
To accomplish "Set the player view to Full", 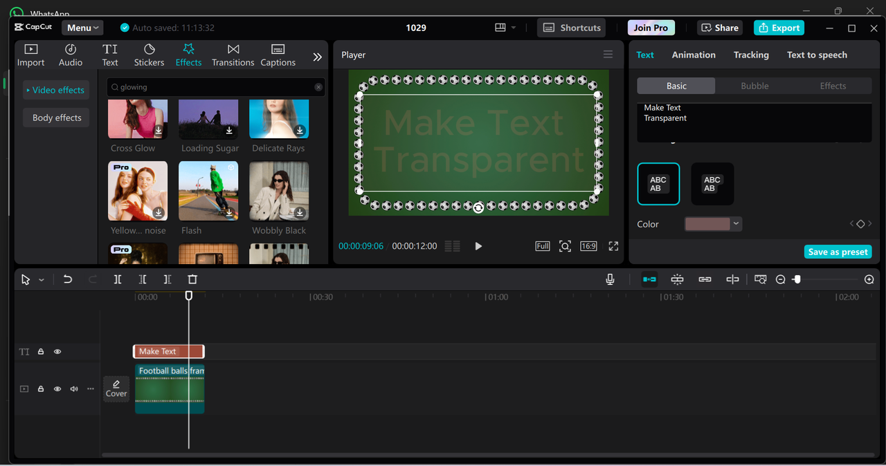I will (x=543, y=246).
